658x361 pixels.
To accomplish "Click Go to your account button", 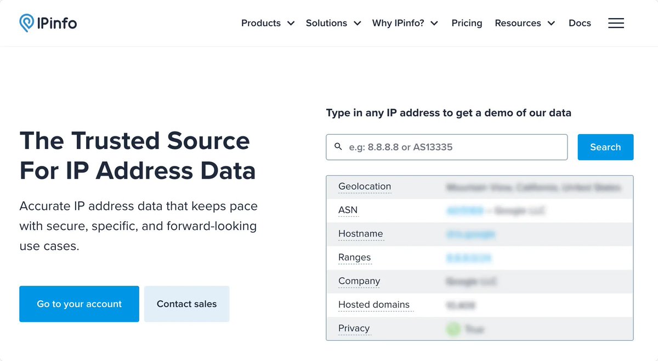I will (79, 303).
